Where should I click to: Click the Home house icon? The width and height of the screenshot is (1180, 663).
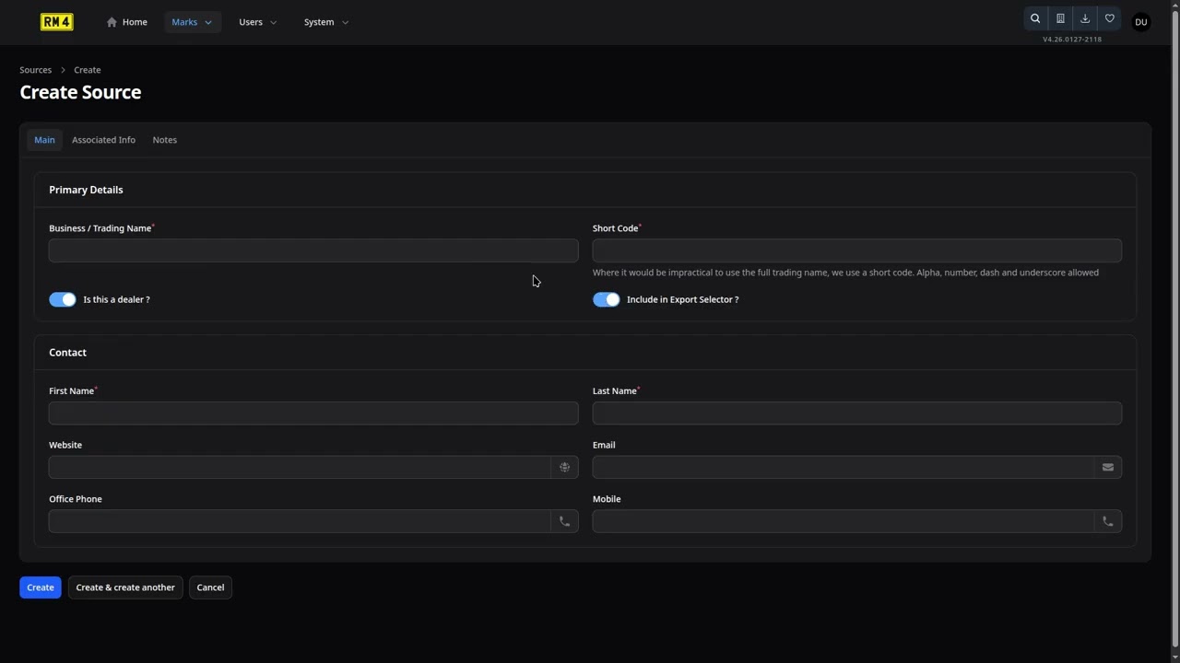[112, 22]
